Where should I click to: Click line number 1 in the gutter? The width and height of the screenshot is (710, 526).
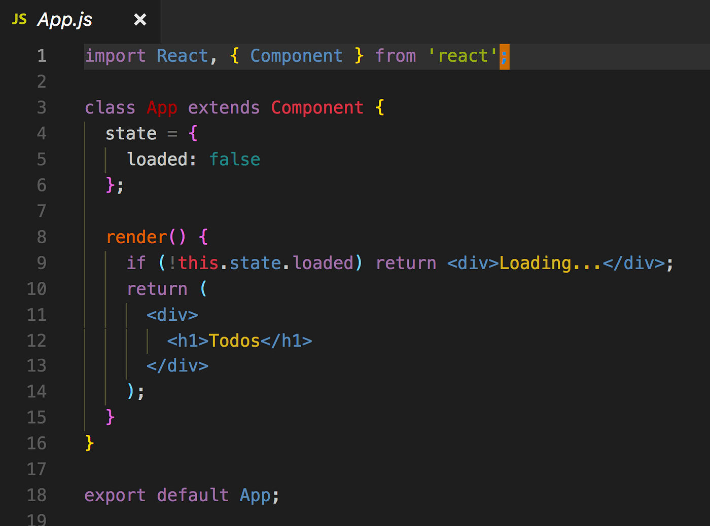click(x=42, y=56)
